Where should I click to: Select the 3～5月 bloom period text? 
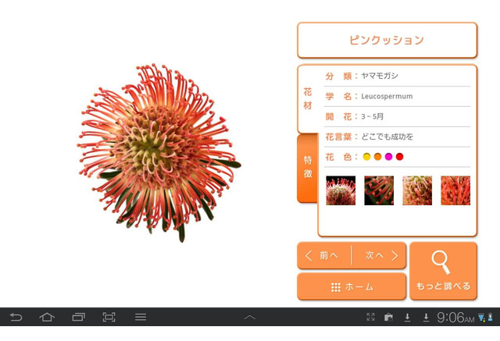point(372,116)
